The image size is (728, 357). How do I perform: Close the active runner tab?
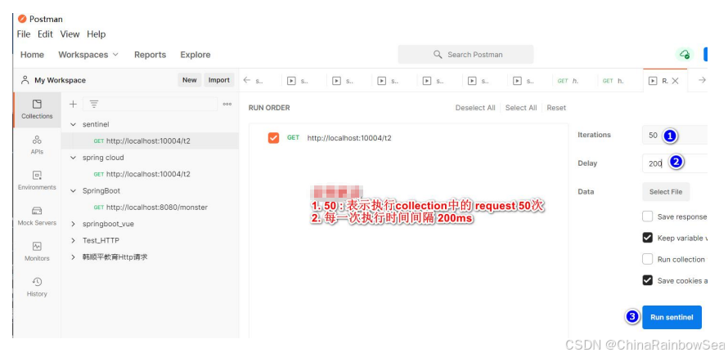(x=675, y=81)
